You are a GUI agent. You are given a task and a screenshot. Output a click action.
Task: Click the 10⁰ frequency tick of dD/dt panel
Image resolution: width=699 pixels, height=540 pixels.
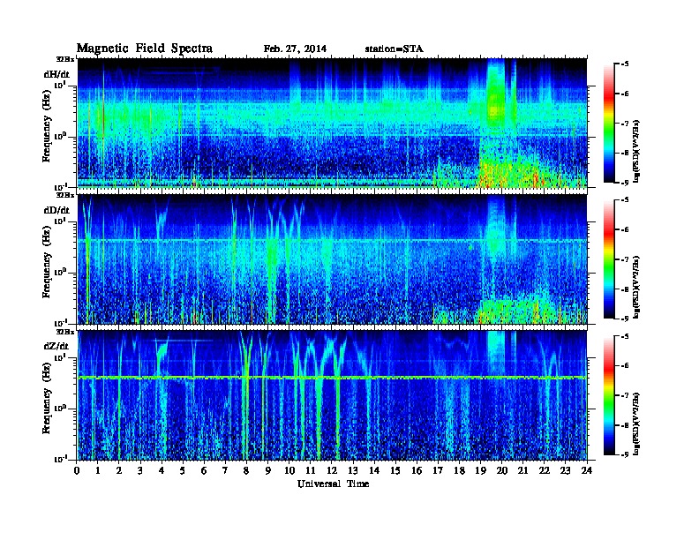click(x=61, y=272)
